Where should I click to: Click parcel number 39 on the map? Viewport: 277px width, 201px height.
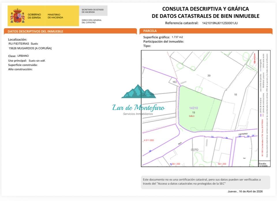point(209,76)
